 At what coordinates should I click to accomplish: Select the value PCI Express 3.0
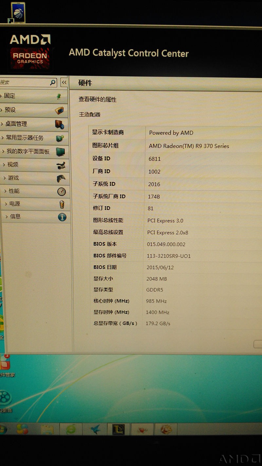click(165, 221)
